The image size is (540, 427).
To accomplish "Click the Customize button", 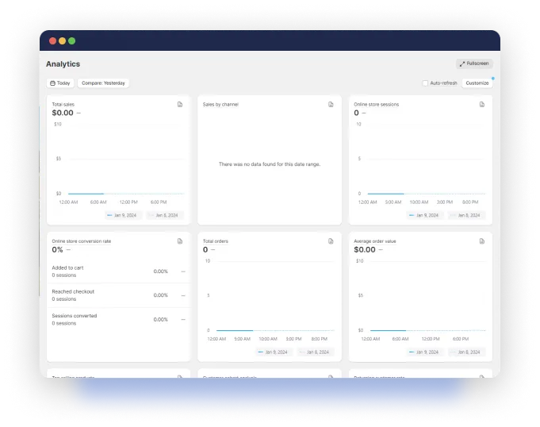I will tap(477, 83).
